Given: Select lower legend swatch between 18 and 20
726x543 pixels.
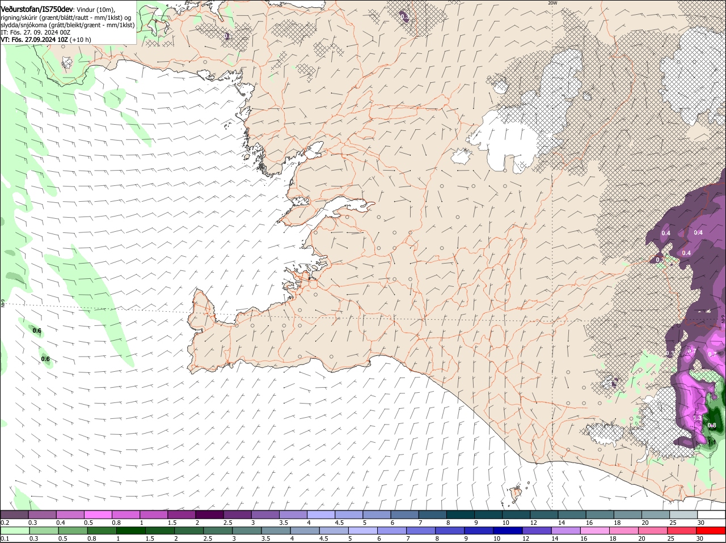Looking at the screenshot, I should (x=625, y=531).
